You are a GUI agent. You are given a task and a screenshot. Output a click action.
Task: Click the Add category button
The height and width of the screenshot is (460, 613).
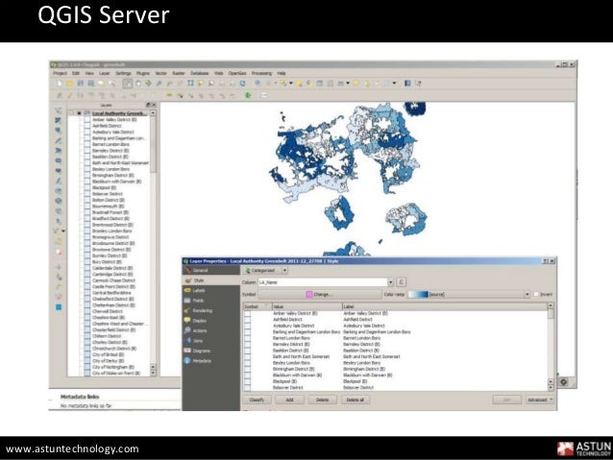coord(290,399)
